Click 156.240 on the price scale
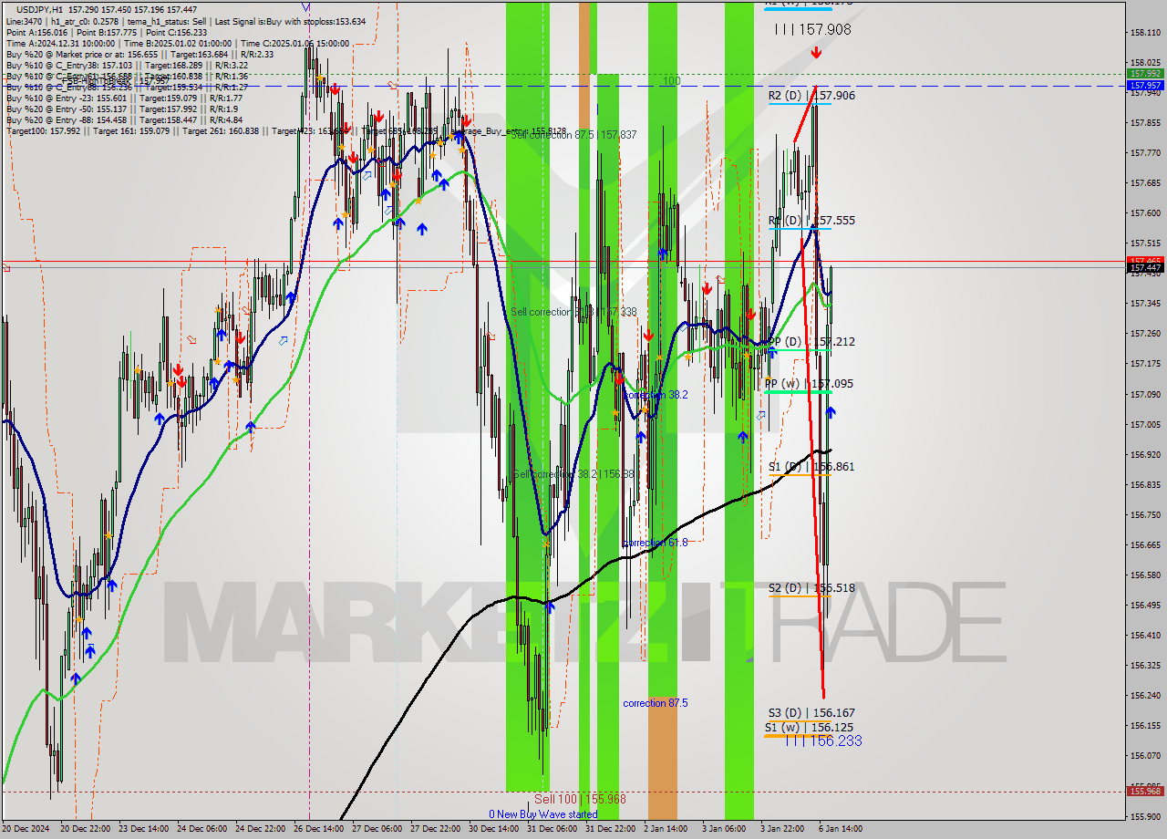 [x=1145, y=695]
